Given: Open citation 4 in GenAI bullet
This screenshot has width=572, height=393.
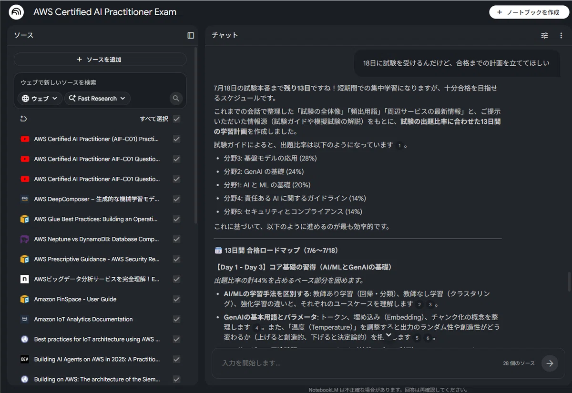Looking at the screenshot, I should 257,328.
